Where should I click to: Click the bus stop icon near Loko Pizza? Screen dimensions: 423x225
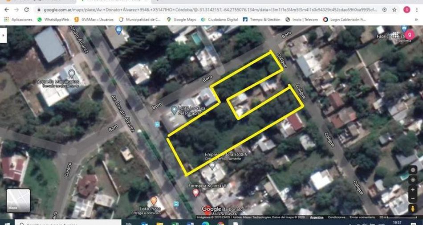coord(176,204)
